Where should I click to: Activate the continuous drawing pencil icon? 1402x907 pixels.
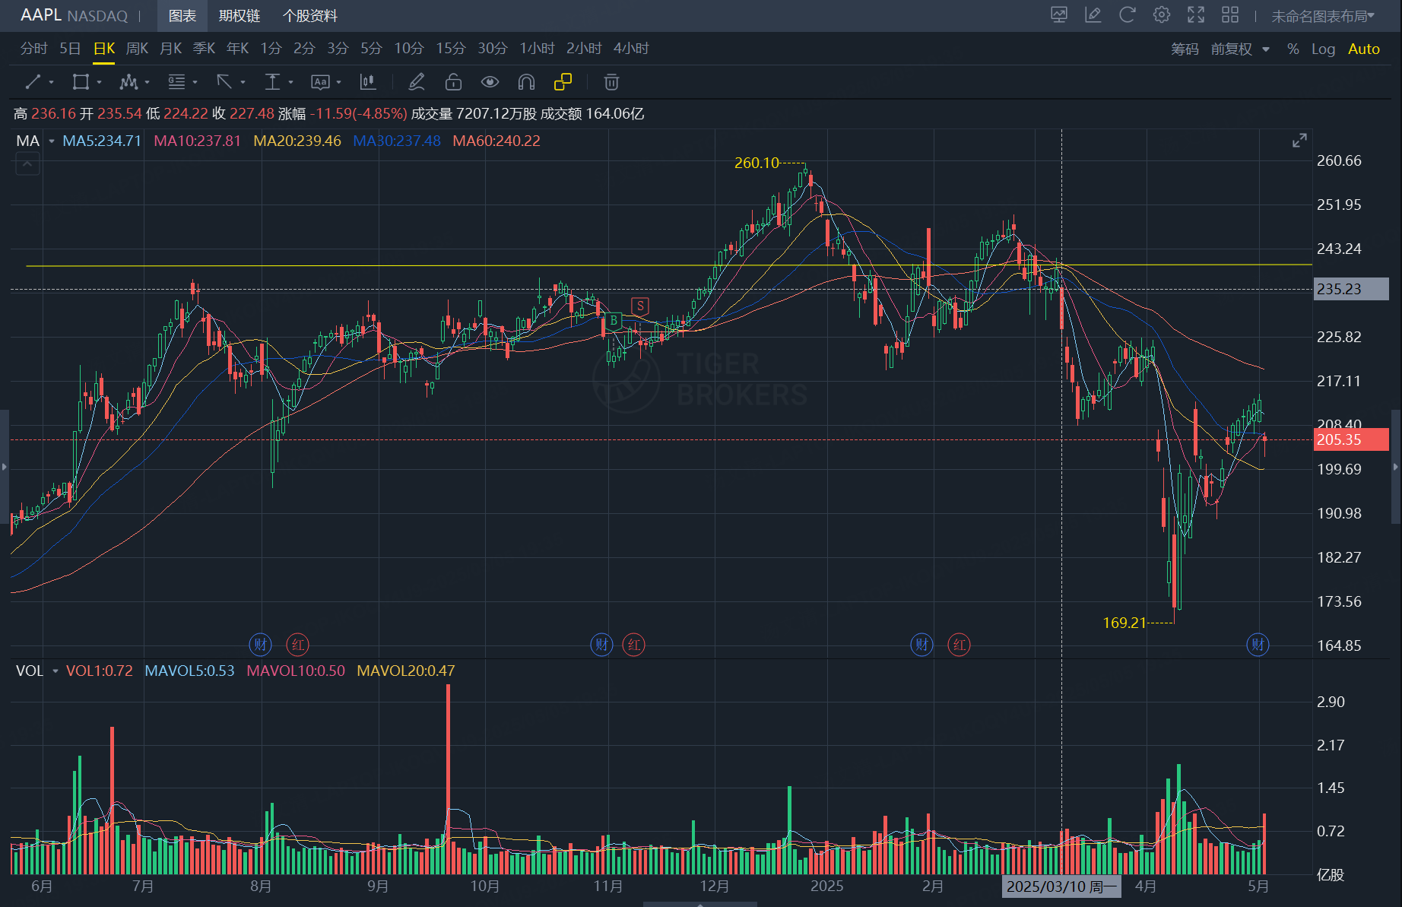(417, 82)
